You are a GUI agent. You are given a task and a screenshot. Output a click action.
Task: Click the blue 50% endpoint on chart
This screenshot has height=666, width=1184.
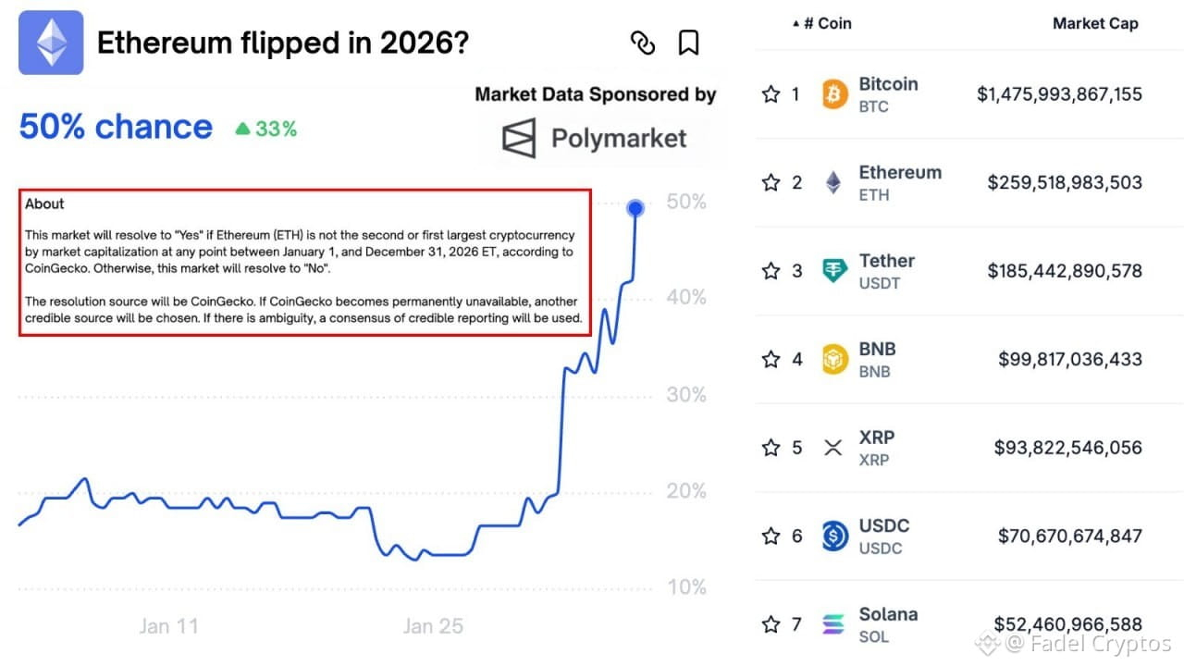tap(635, 208)
